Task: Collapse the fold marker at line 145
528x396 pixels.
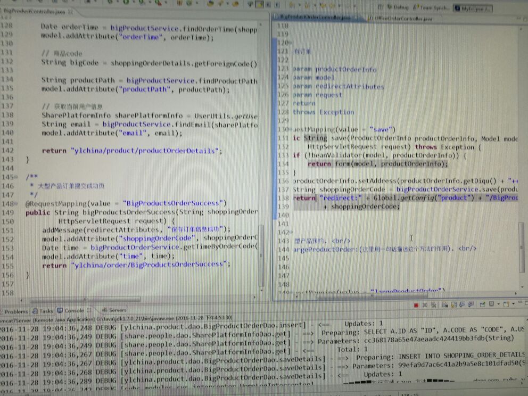Action: click(x=19, y=177)
